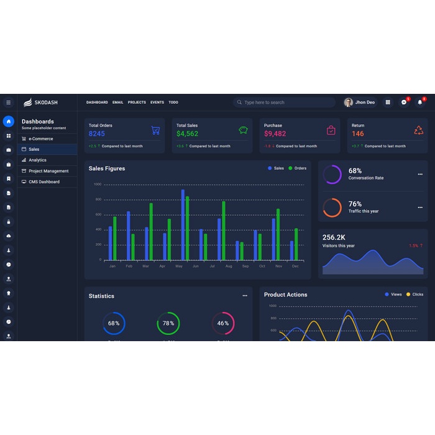Open the four-squares grid icon in the left rail
The width and height of the screenshot is (435, 435).
click(x=9, y=136)
